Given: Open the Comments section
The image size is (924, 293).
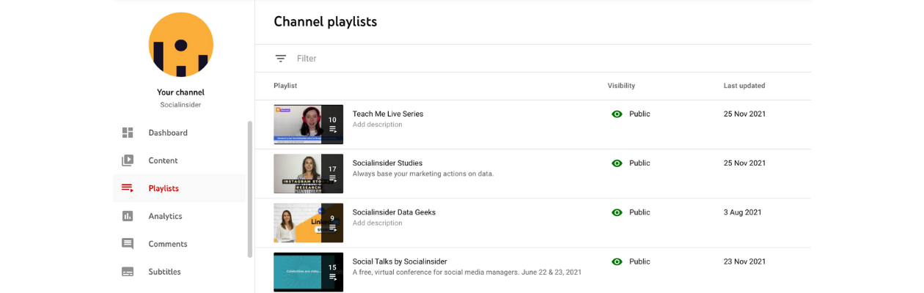Looking at the screenshot, I should click(x=180, y=244).
